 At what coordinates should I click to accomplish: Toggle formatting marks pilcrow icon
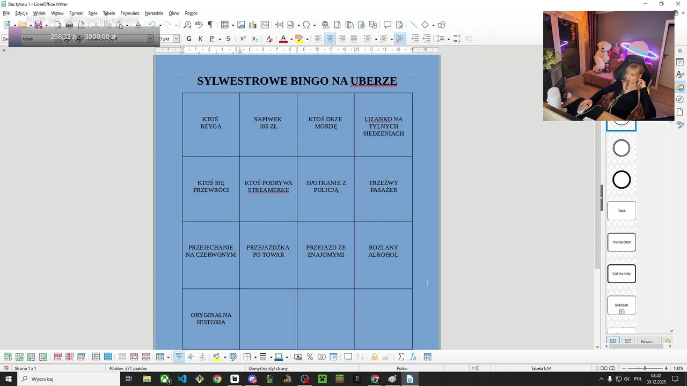(x=210, y=25)
